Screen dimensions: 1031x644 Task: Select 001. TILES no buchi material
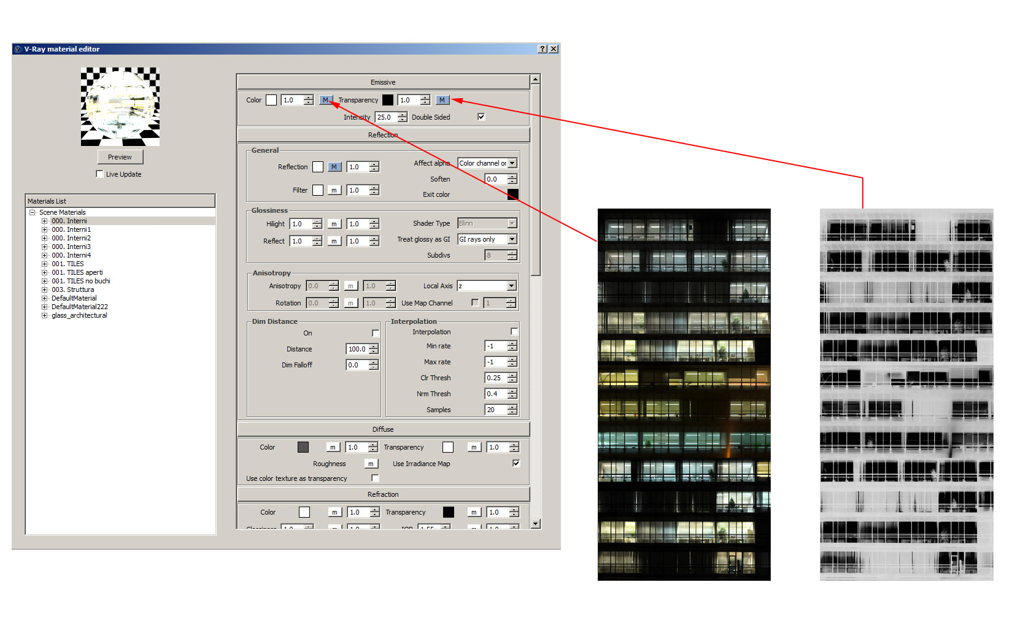[x=81, y=281]
